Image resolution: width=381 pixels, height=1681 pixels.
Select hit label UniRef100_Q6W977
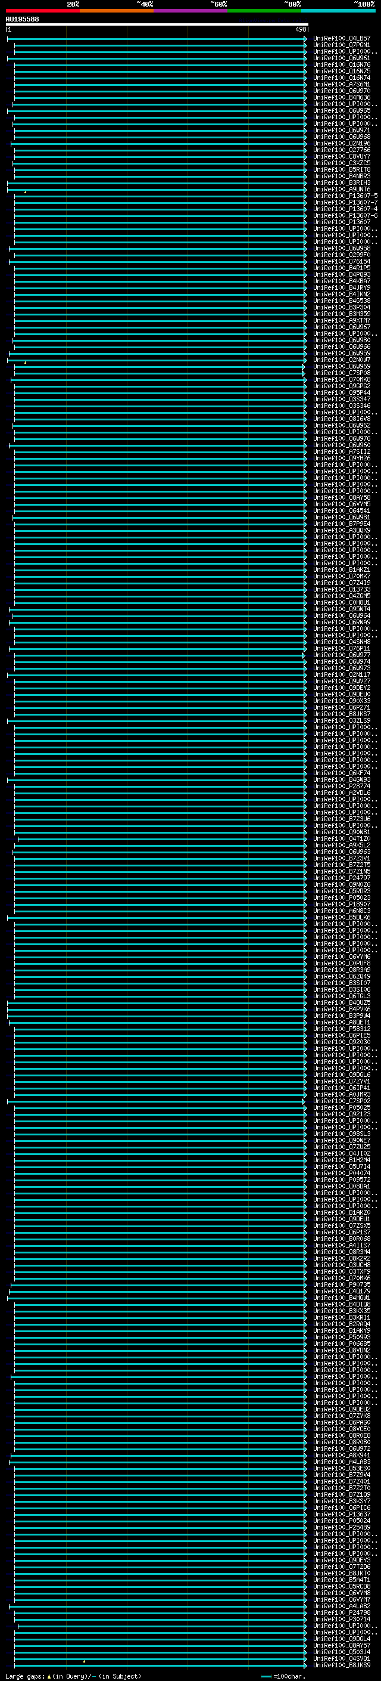(x=342, y=655)
